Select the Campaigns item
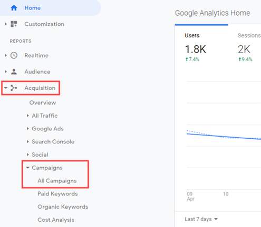The image size is (261, 227). pos(47,168)
